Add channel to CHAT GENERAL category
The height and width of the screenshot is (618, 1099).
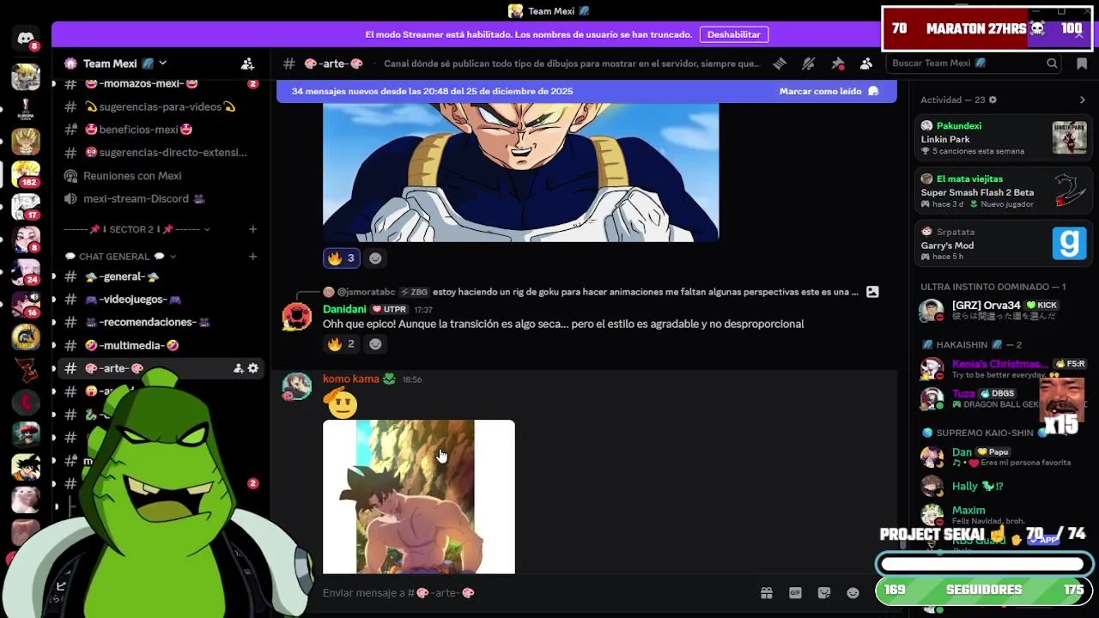(x=252, y=257)
